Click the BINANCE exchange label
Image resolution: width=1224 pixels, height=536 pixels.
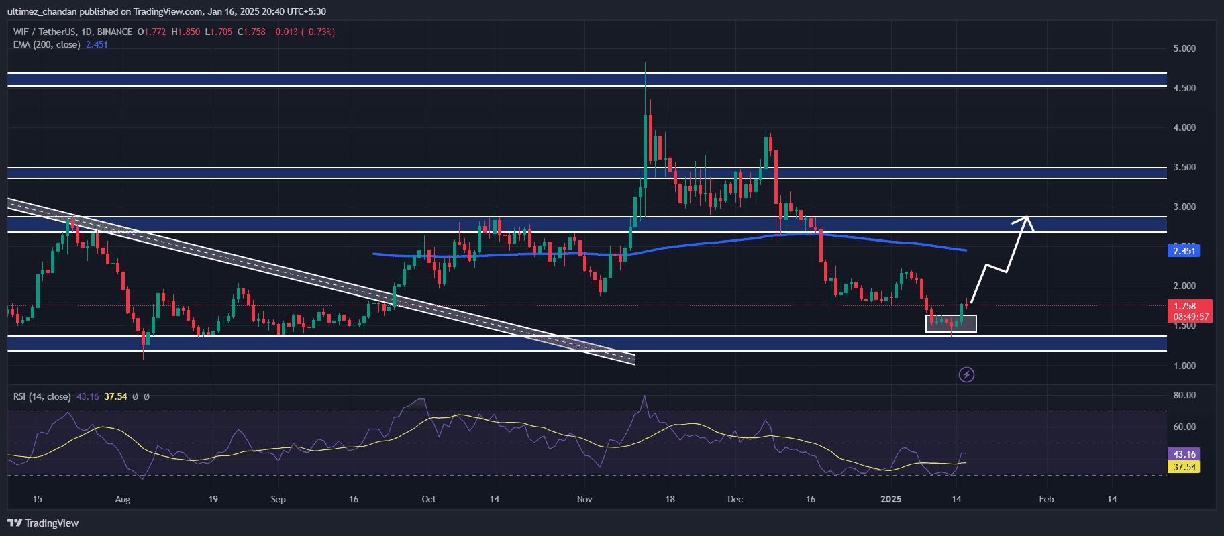(x=115, y=32)
